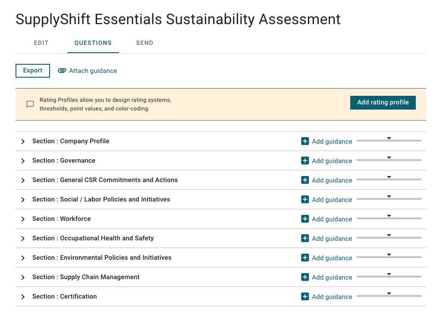The width and height of the screenshot is (446, 321).
Task: Click plus icon for Workforce guidance
Action: coord(305,219)
